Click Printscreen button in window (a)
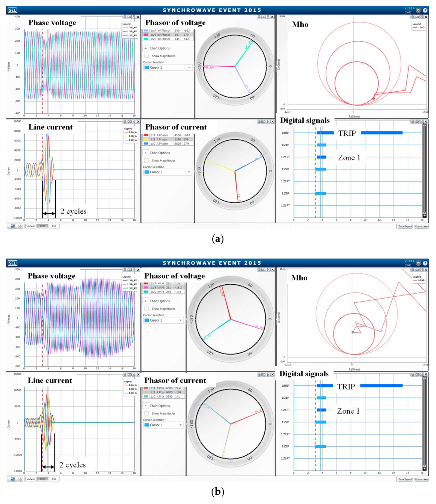Screen dimensions: 436x504 [421, 226]
